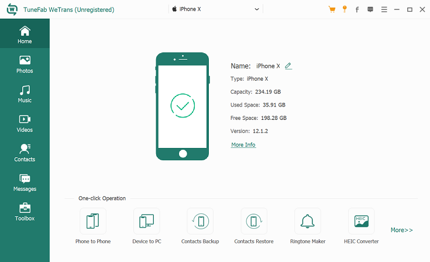Click the Used Space 35.91 GB text

(258, 105)
